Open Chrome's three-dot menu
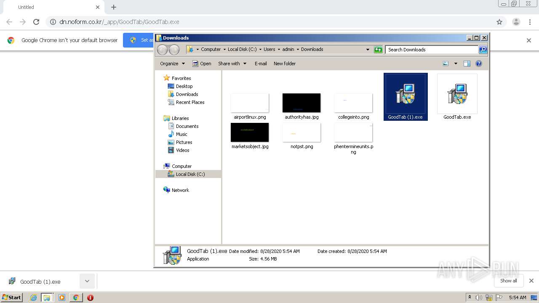The width and height of the screenshot is (539, 303). pyautogui.click(x=530, y=22)
